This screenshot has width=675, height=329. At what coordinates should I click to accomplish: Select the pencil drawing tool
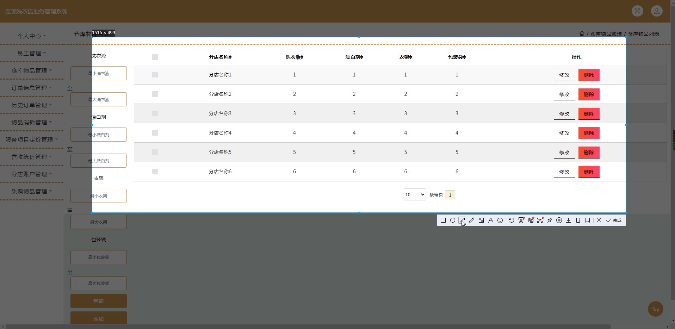pyautogui.click(x=472, y=220)
